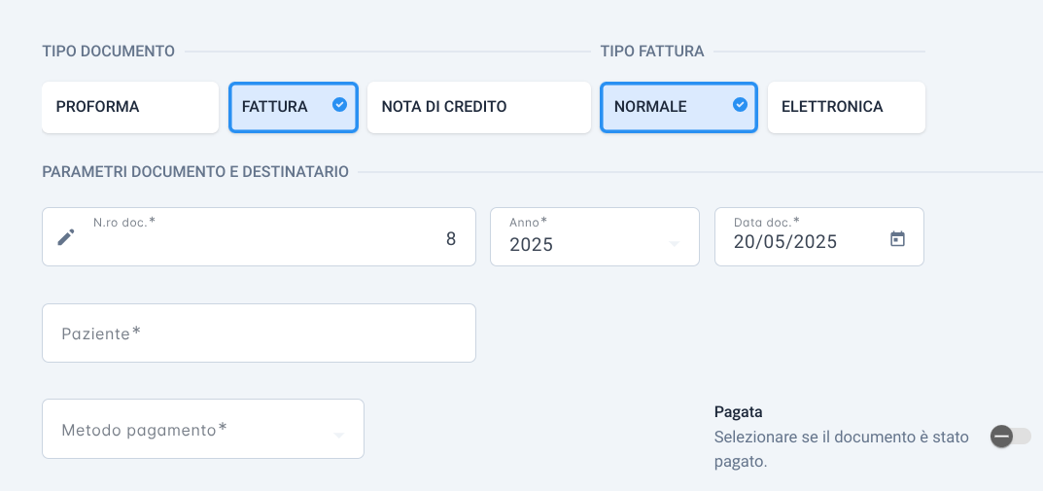
Task: Click the TIPO DOCUMENTO section heading
Action: click(109, 52)
